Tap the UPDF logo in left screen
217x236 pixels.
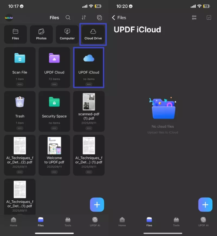click(9, 18)
